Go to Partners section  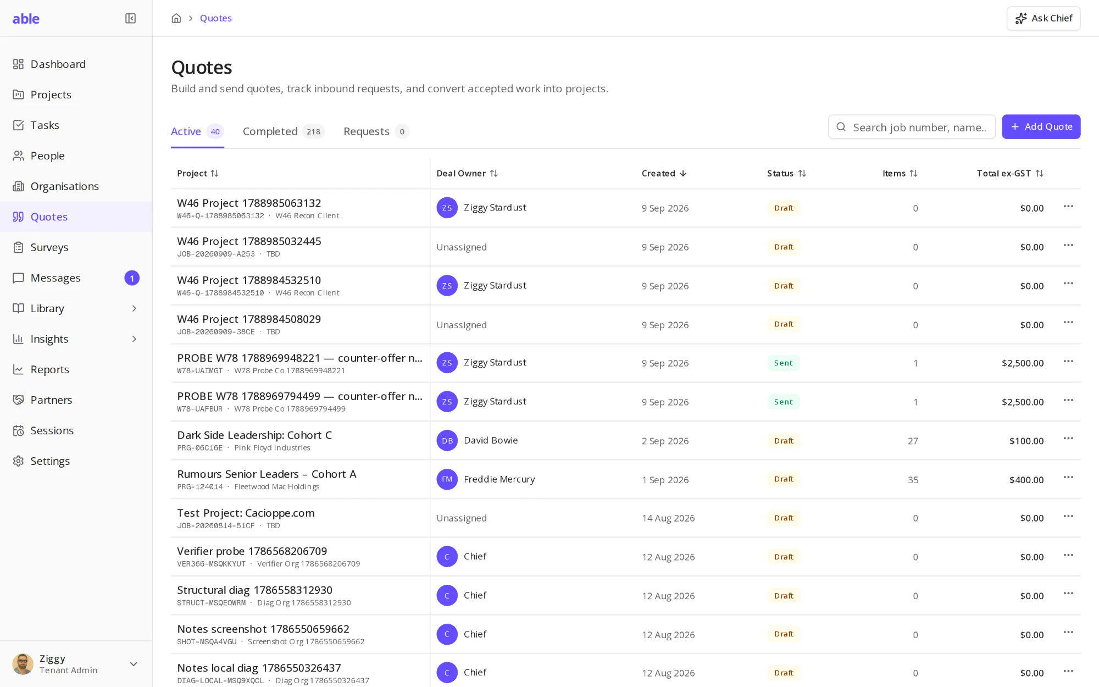pyautogui.click(x=76, y=400)
